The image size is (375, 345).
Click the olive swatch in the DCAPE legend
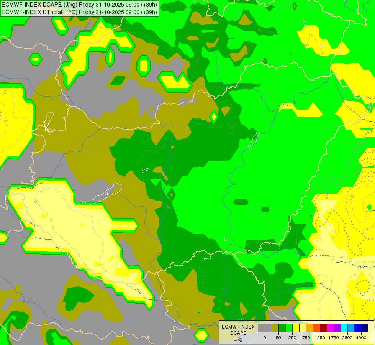(275, 328)
